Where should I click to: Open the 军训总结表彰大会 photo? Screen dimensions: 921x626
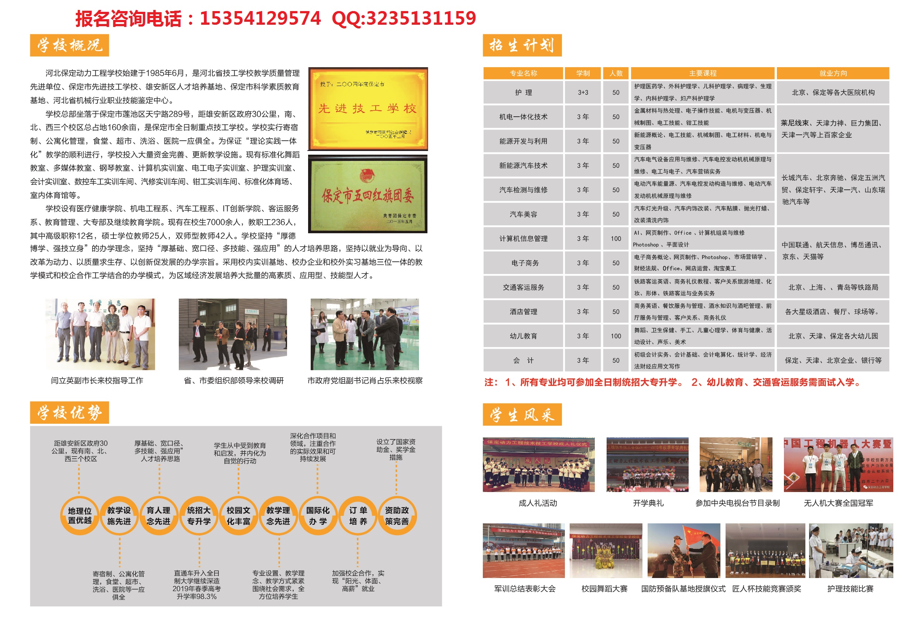tap(523, 550)
